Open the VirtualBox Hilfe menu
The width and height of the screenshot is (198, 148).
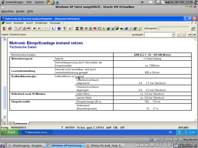(x=30, y=11)
